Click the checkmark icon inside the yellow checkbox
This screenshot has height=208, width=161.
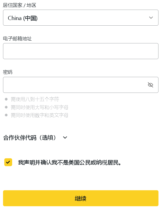tap(8, 162)
